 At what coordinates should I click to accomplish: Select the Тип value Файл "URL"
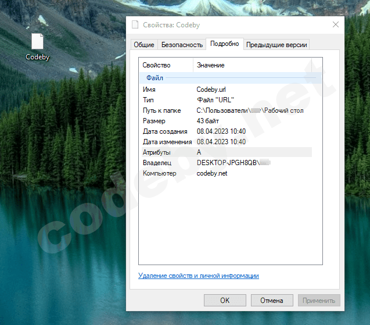click(215, 100)
